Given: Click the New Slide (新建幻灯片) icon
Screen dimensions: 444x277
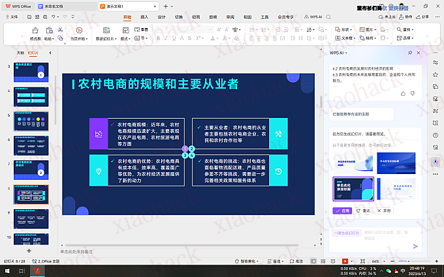Looking at the screenshot, I should point(106,31).
